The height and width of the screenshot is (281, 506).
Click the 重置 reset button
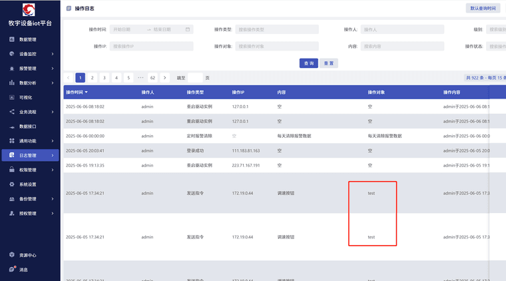[329, 63]
